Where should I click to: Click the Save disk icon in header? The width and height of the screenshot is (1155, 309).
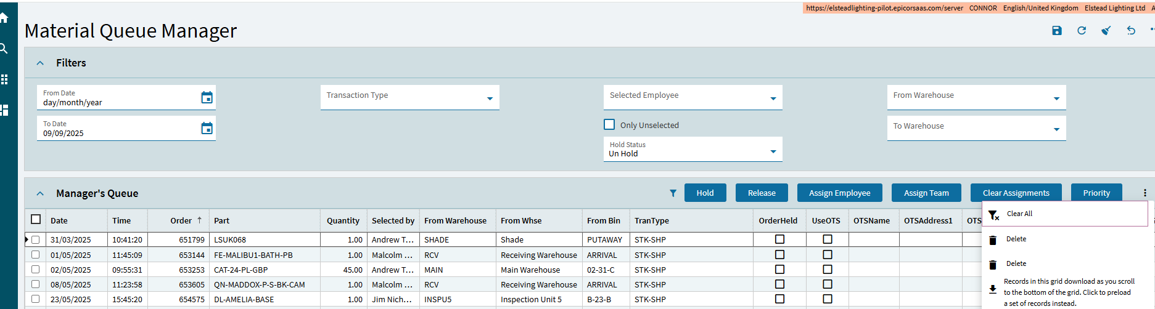click(x=1056, y=31)
